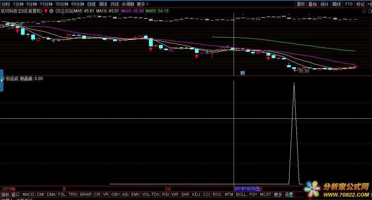Select the 日线 daily chart tab
The height and width of the screenshot is (200, 372).
[x=91, y=4]
